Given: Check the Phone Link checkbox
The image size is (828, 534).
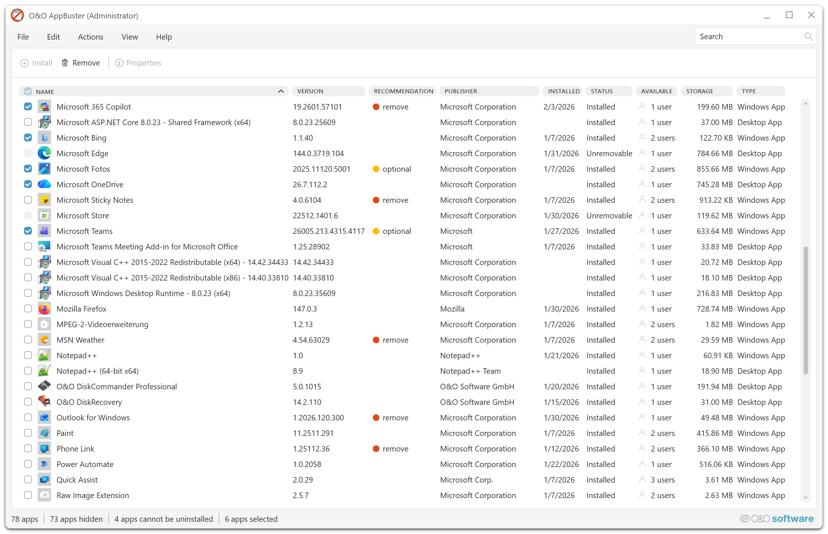Looking at the screenshot, I should [x=28, y=449].
